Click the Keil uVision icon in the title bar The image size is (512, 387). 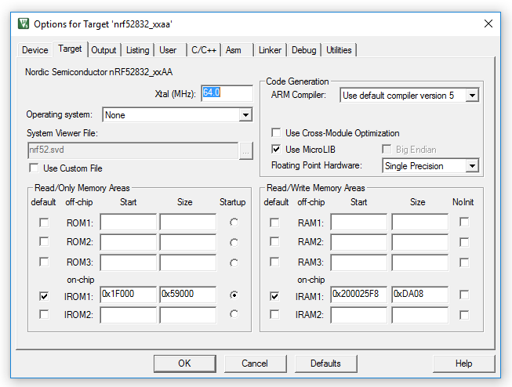click(24, 24)
